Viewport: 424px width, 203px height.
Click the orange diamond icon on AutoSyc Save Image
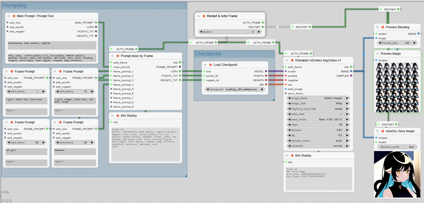[x=383, y=131]
